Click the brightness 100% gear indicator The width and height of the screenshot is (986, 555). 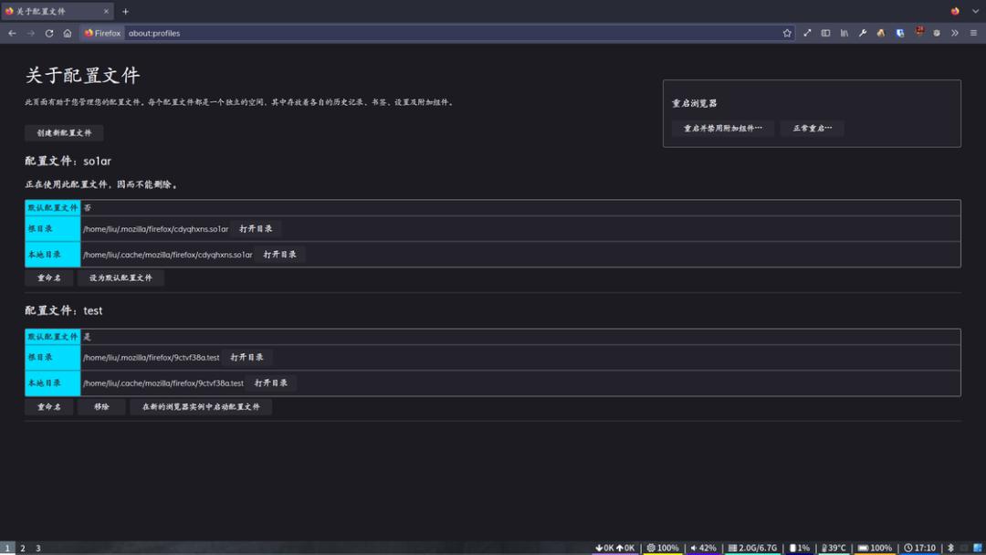pos(663,548)
